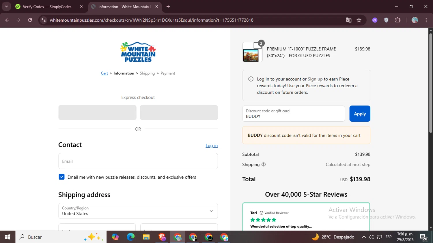Open the shield extension icon
This screenshot has width=433, height=243.
click(x=386, y=20)
